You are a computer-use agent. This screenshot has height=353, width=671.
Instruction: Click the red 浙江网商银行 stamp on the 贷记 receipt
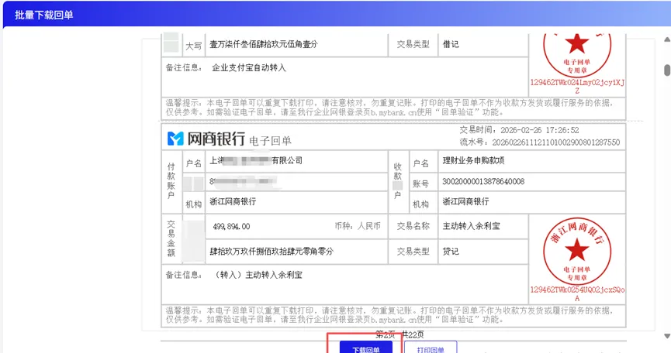tap(577, 252)
